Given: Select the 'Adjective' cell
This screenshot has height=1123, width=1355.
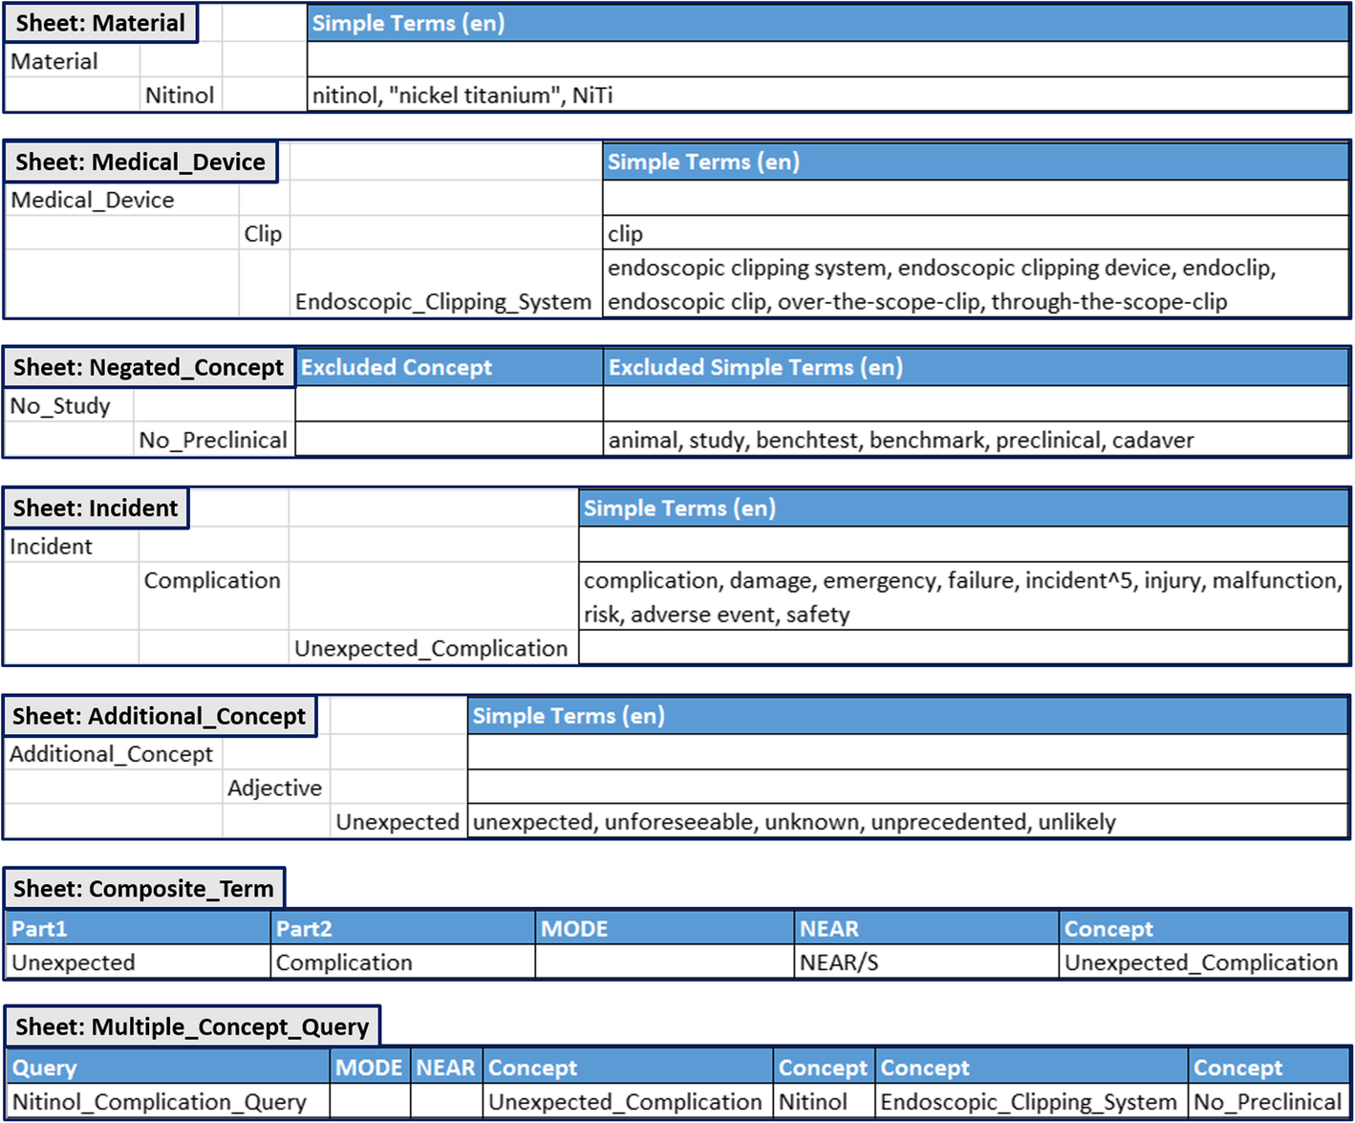Looking at the screenshot, I should (x=276, y=788).
